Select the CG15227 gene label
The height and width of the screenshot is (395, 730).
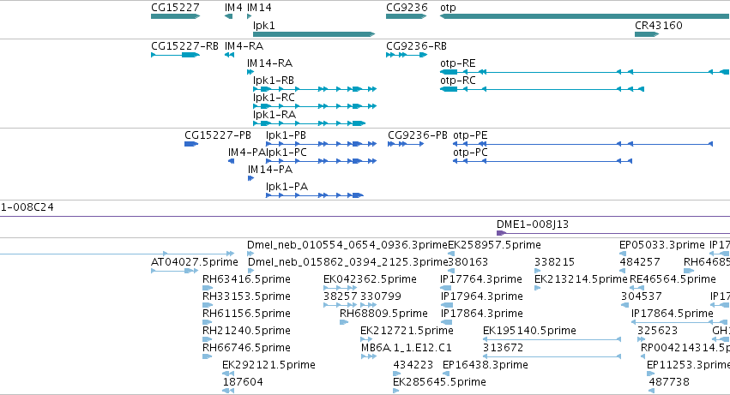pos(175,8)
